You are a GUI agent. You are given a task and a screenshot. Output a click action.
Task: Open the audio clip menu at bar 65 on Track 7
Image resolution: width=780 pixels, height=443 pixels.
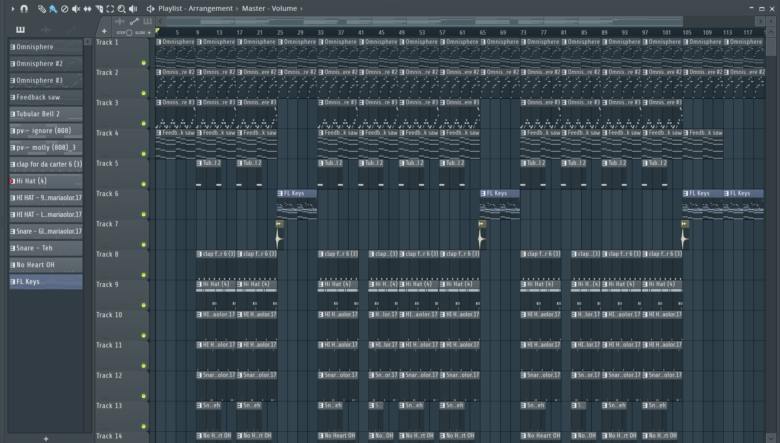coord(482,224)
